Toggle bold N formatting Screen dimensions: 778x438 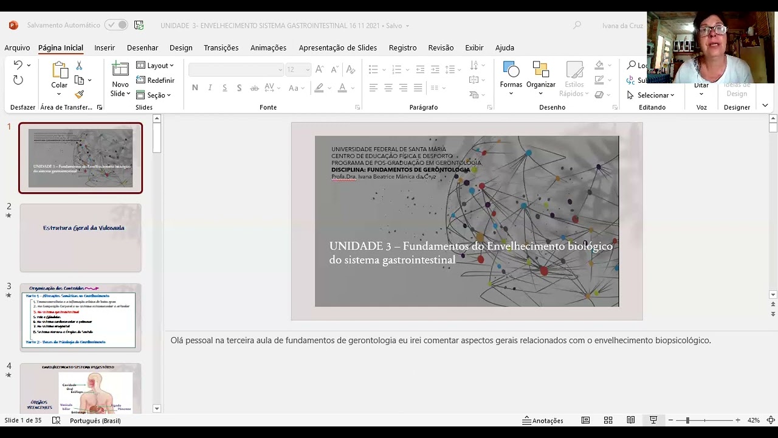(195, 88)
